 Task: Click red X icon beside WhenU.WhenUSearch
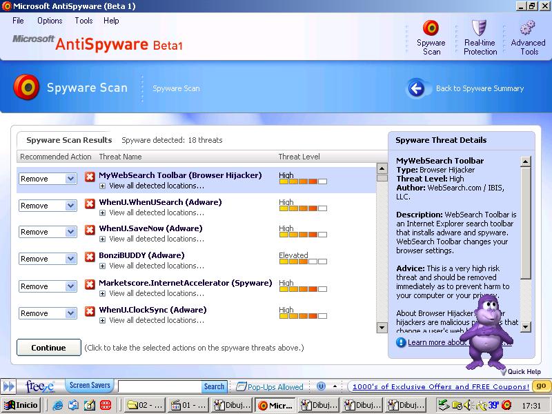pos(90,204)
